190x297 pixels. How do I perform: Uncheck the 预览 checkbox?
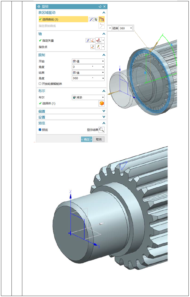point(40,130)
